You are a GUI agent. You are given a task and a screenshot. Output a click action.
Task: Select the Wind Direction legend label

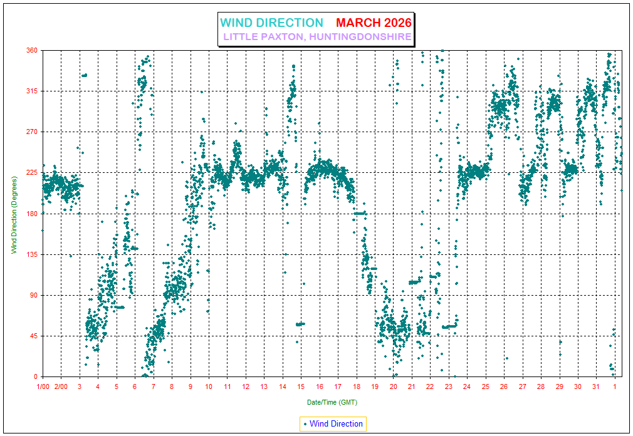click(x=336, y=424)
